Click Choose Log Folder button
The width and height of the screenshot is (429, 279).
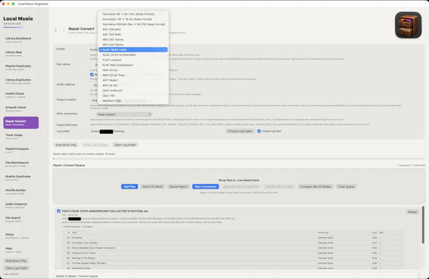(240, 131)
